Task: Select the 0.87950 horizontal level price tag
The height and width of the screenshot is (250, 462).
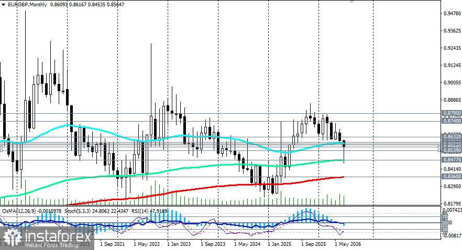Action: point(452,113)
